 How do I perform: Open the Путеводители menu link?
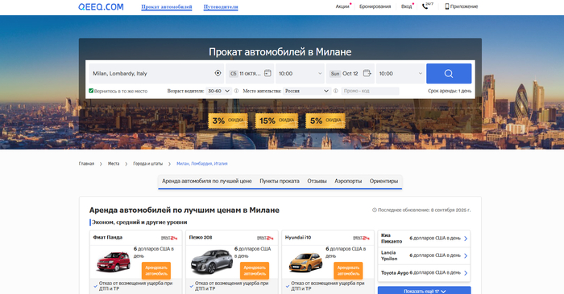[x=221, y=6]
